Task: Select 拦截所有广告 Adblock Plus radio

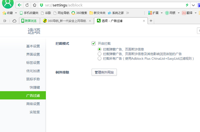Action: coord(99,59)
